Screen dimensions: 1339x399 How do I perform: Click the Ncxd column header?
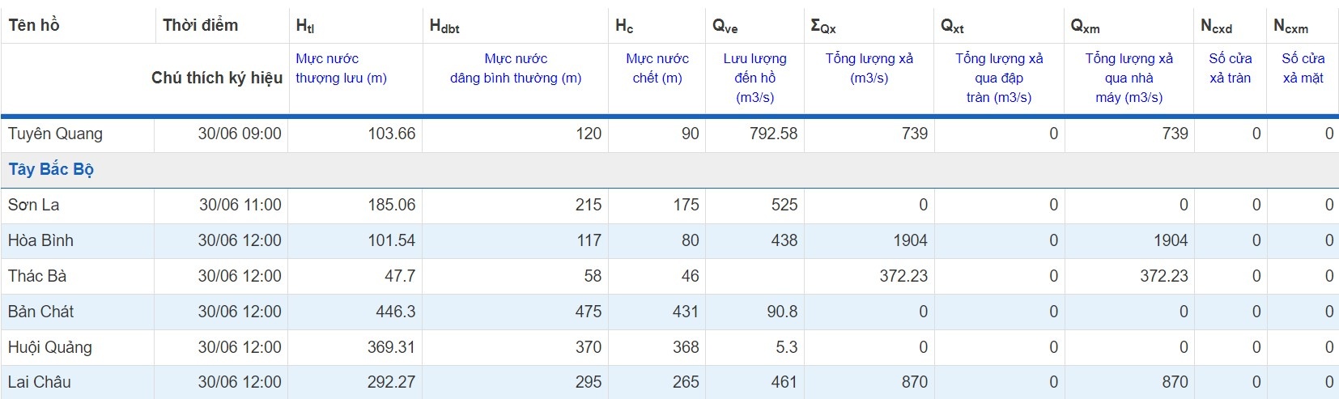1216,26
